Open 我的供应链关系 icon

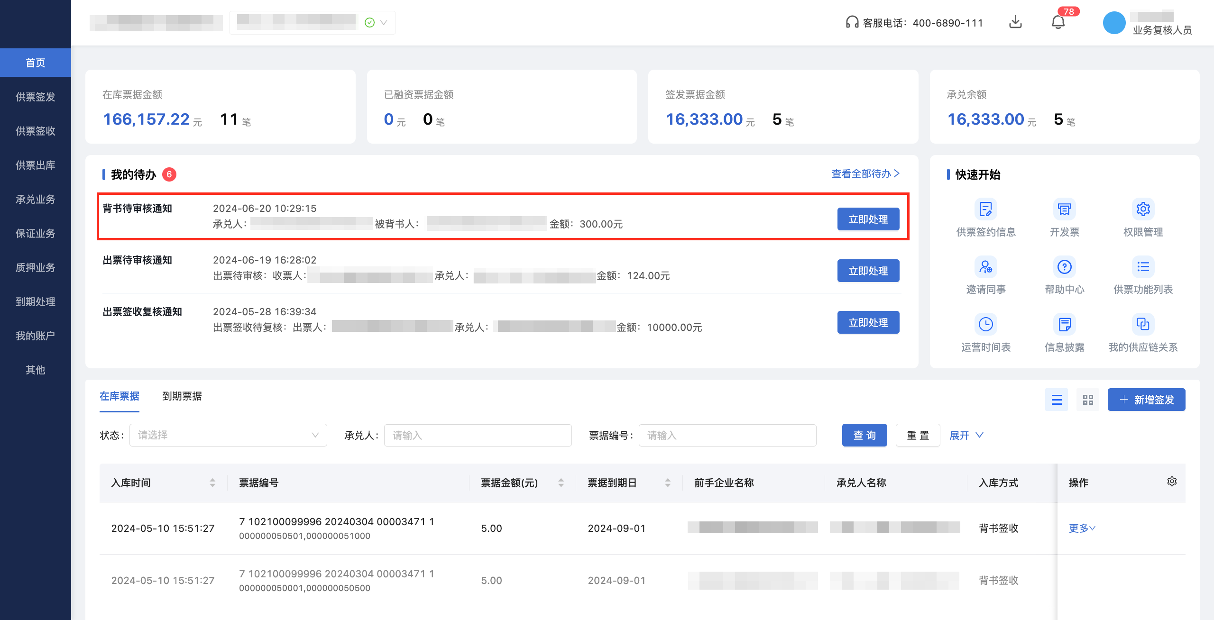(x=1143, y=333)
